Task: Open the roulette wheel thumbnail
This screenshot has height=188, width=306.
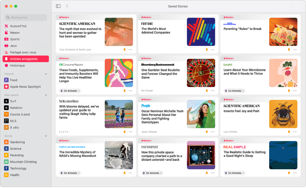Action: point(201,73)
